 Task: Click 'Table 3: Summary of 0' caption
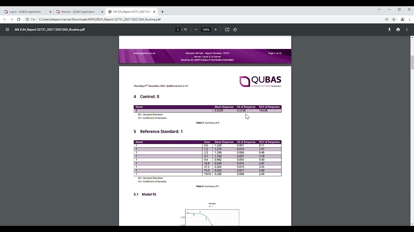click(x=207, y=123)
